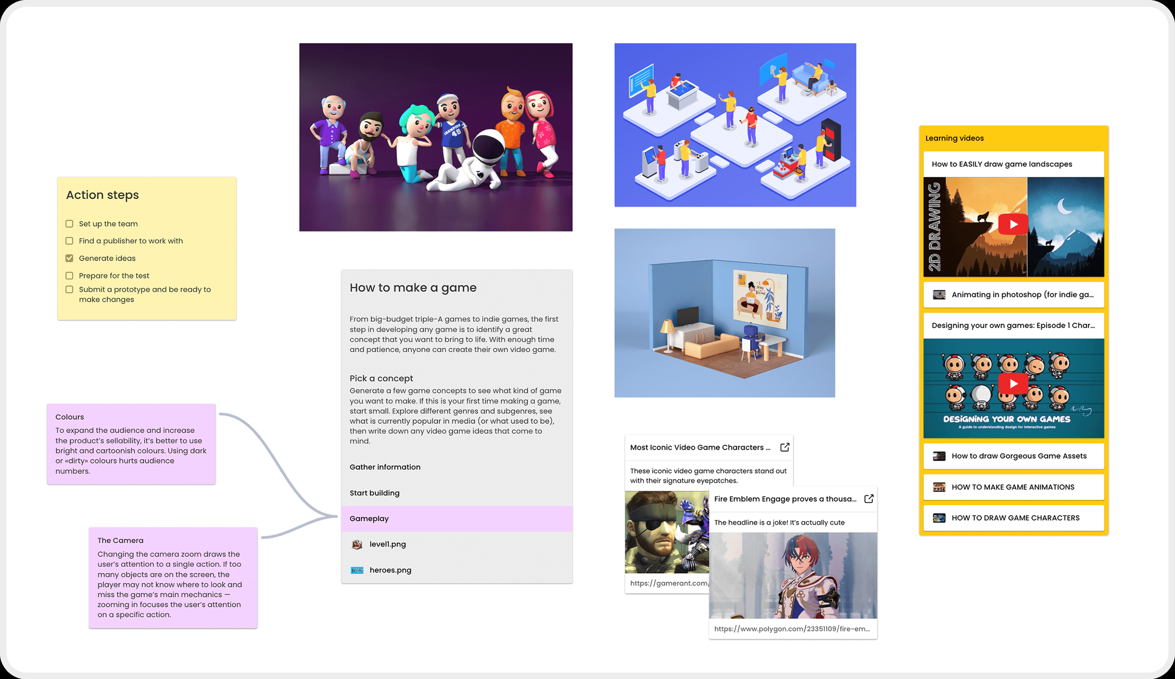Click level1.png file icon
This screenshot has height=679, width=1175.
pyautogui.click(x=357, y=544)
